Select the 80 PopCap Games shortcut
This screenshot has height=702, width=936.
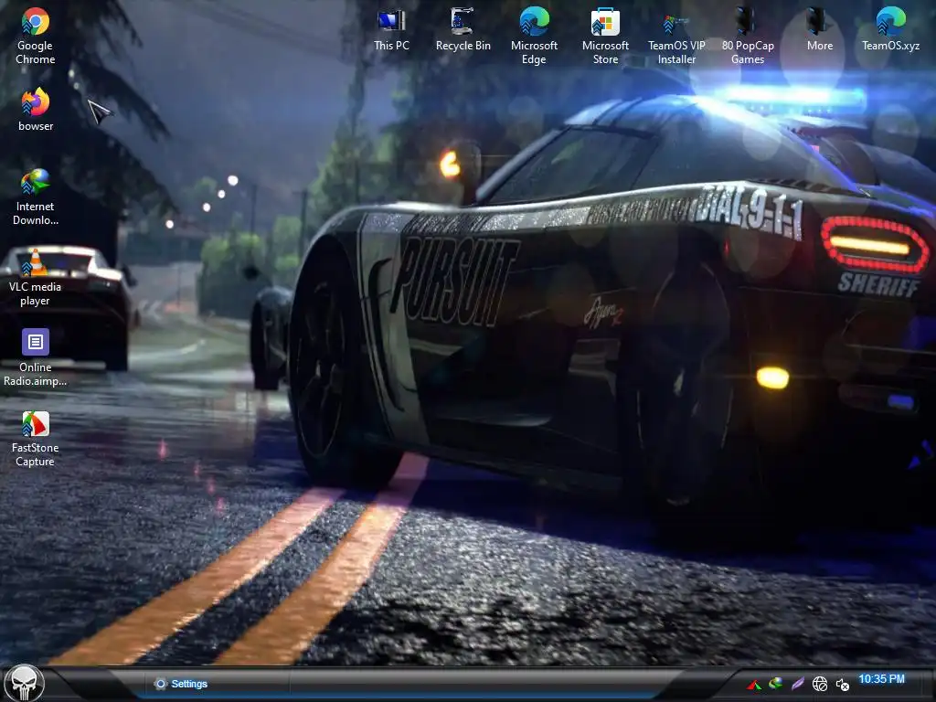point(748,36)
